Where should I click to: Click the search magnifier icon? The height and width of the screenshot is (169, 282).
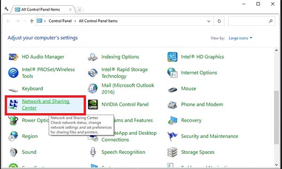271,21
